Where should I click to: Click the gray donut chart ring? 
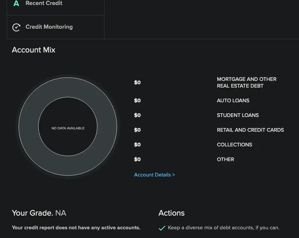pos(28,127)
